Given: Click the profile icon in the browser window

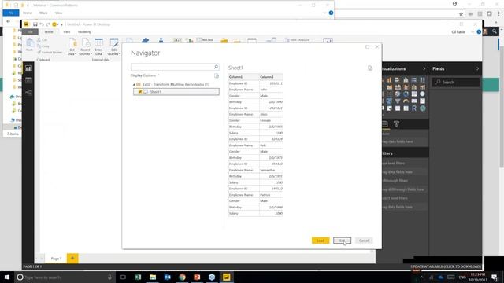Looking at the screenshot, I should 454,3.
